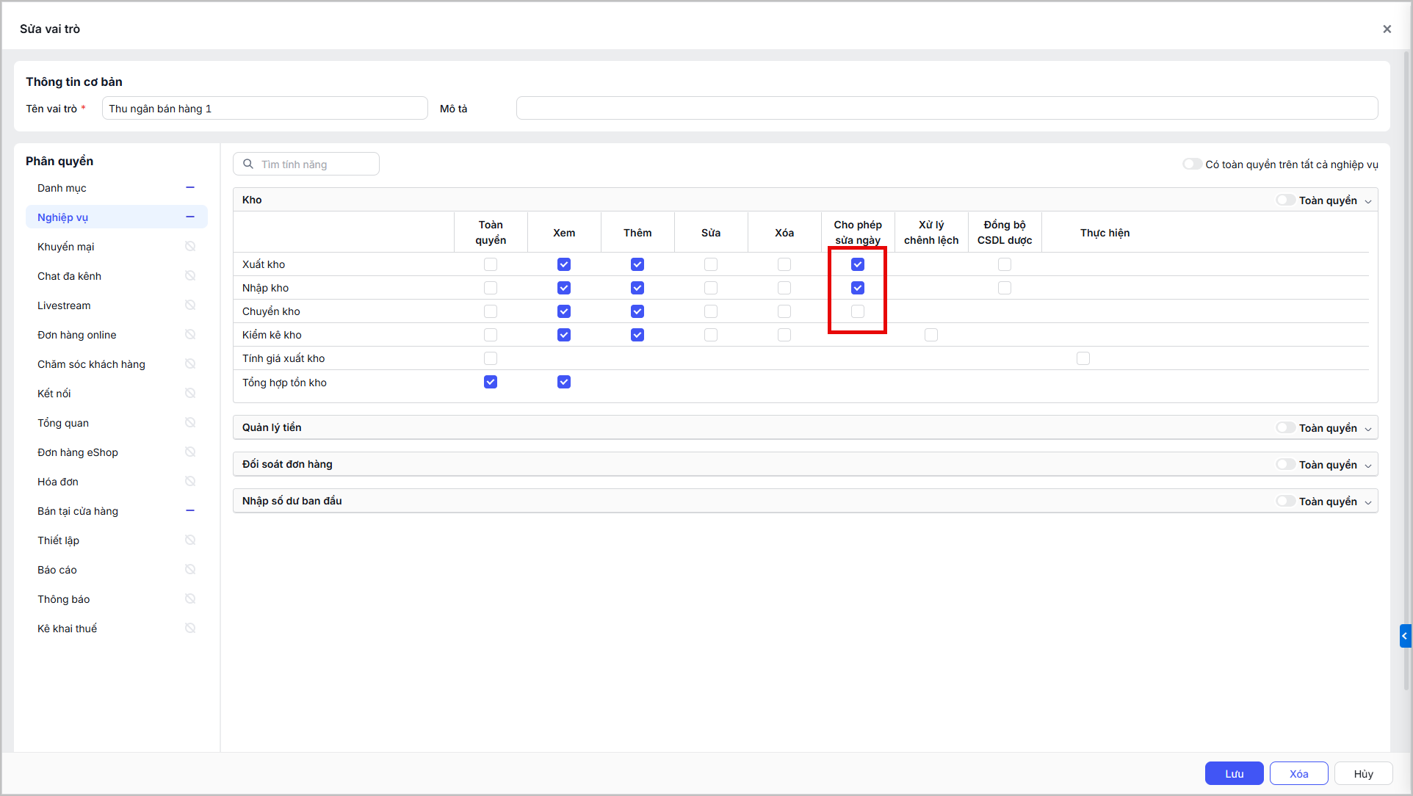Click the Tính giá xuất kho row label
Viewport: 1413px width, 796px height.
tap(283, 358)
